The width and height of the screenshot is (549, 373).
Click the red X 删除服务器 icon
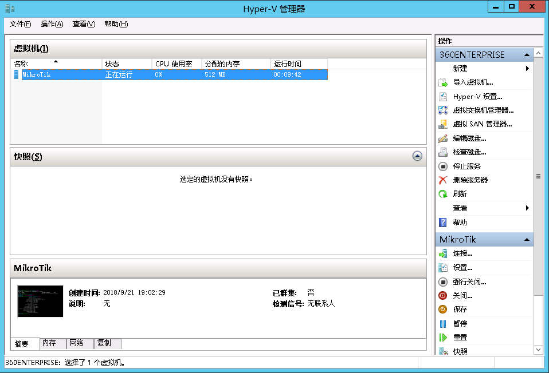tap(443, 180)
